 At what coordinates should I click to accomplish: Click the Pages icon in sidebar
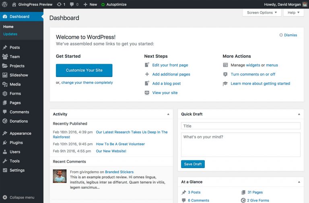click(5, 103)
